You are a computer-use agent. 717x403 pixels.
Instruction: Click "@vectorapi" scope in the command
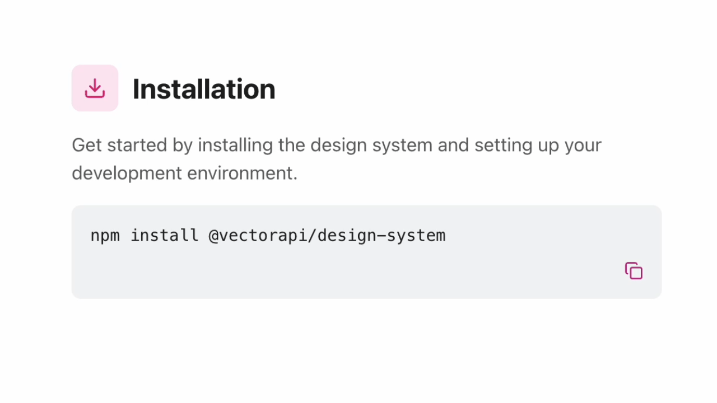(259, 235)
